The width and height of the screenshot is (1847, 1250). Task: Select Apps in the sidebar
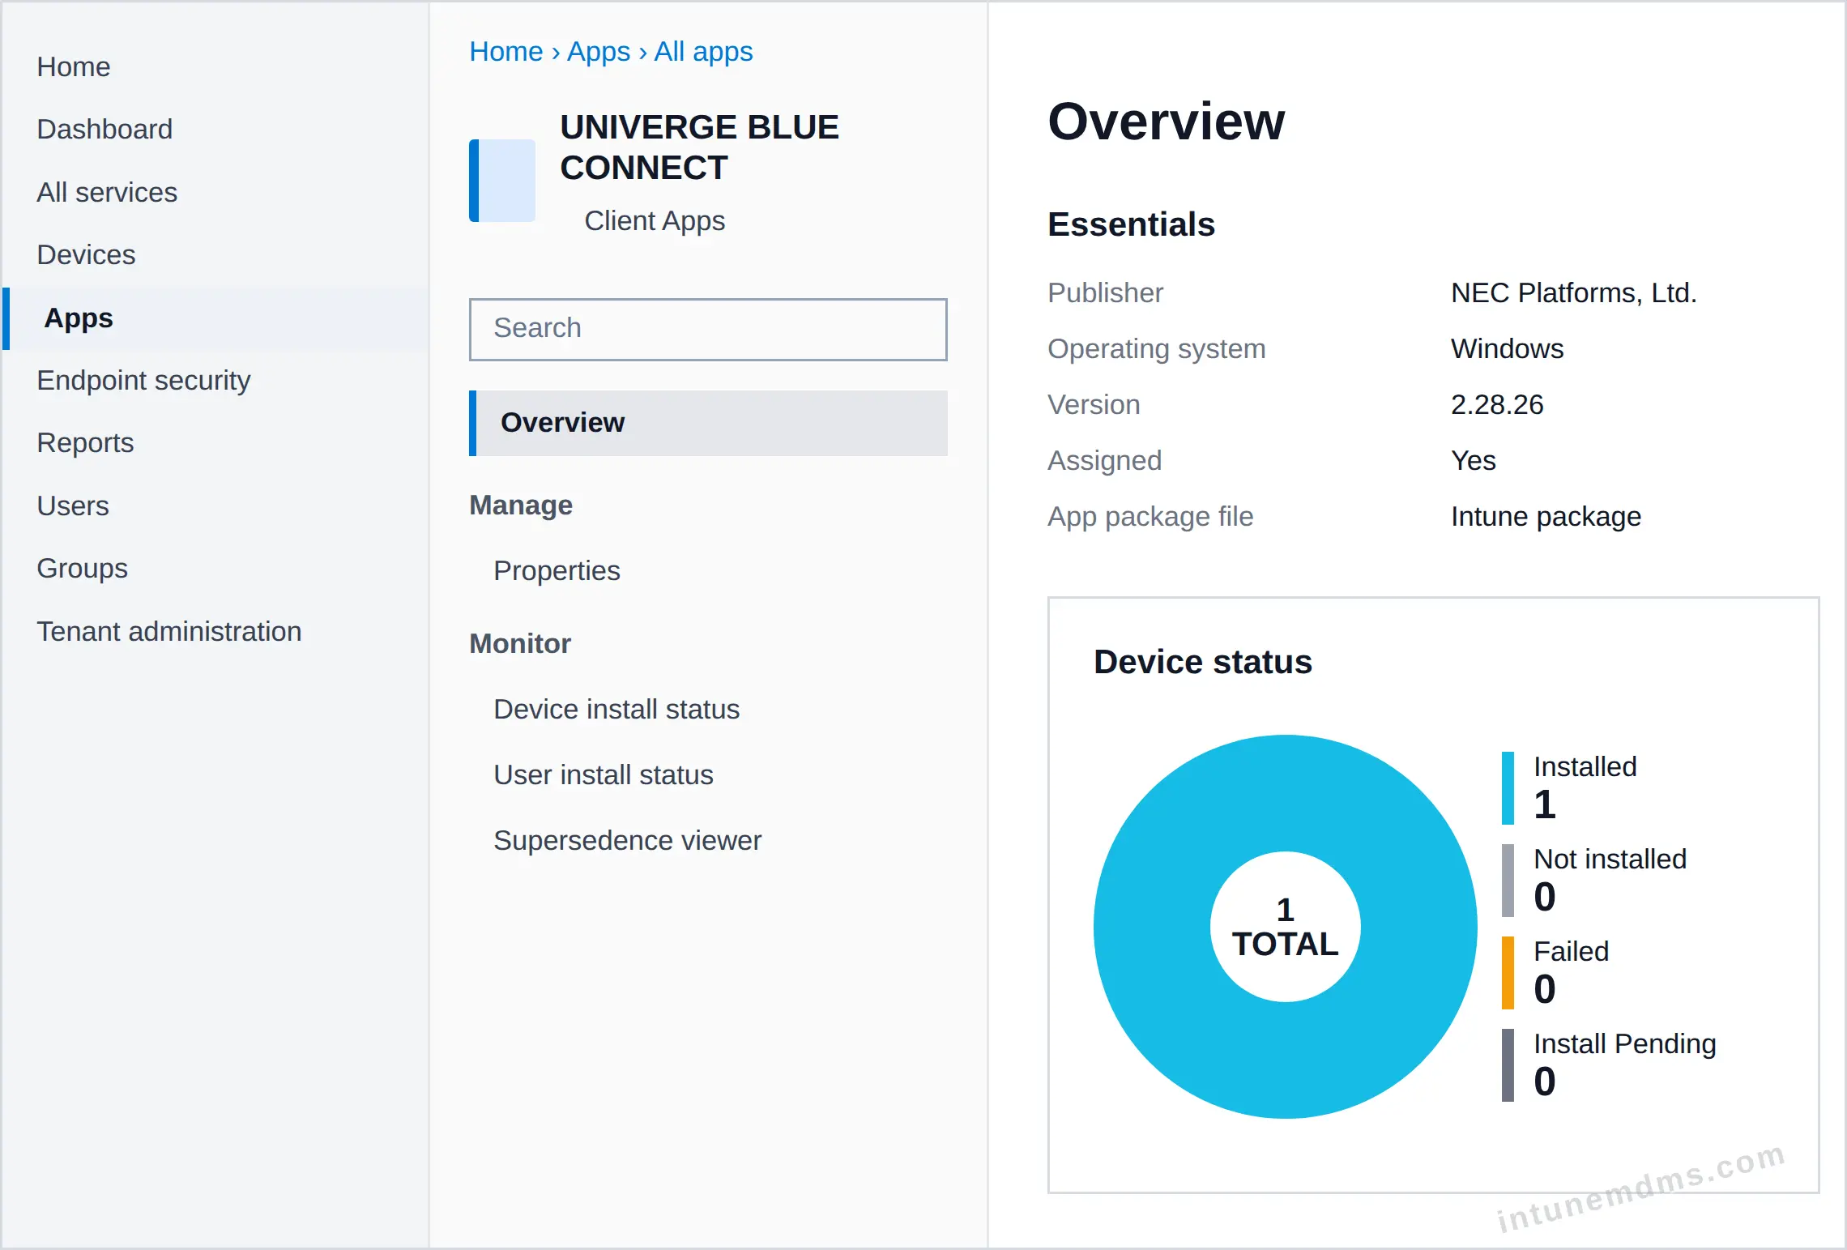click(x=215, y=318)
